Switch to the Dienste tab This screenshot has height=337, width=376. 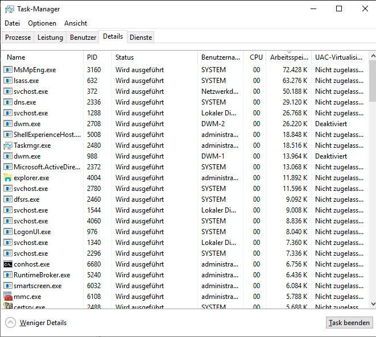[x=141, y=38]
